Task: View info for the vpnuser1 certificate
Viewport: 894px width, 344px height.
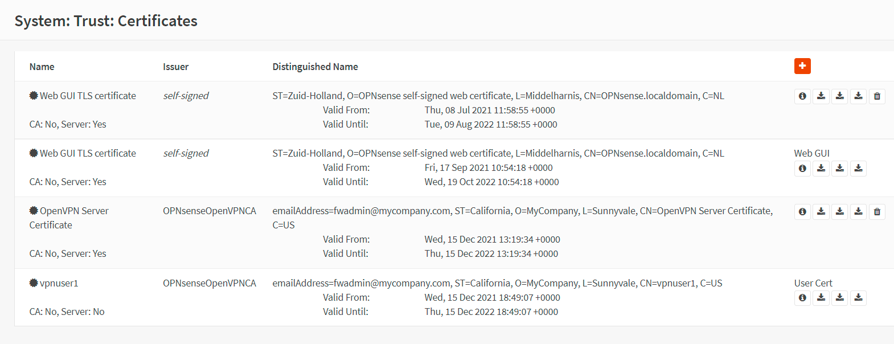Action: (x=802, y=298)
